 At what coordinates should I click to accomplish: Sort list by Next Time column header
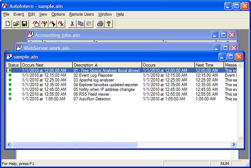[x=209, y=65]
